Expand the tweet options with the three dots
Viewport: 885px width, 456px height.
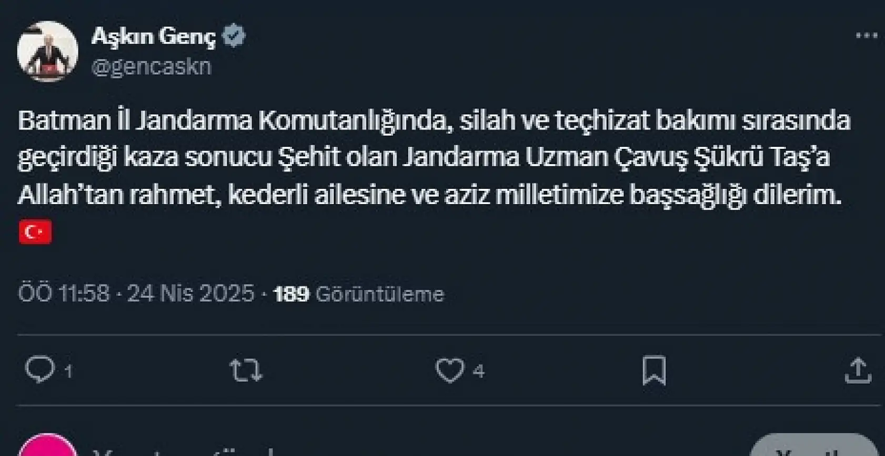click(865, 34)
